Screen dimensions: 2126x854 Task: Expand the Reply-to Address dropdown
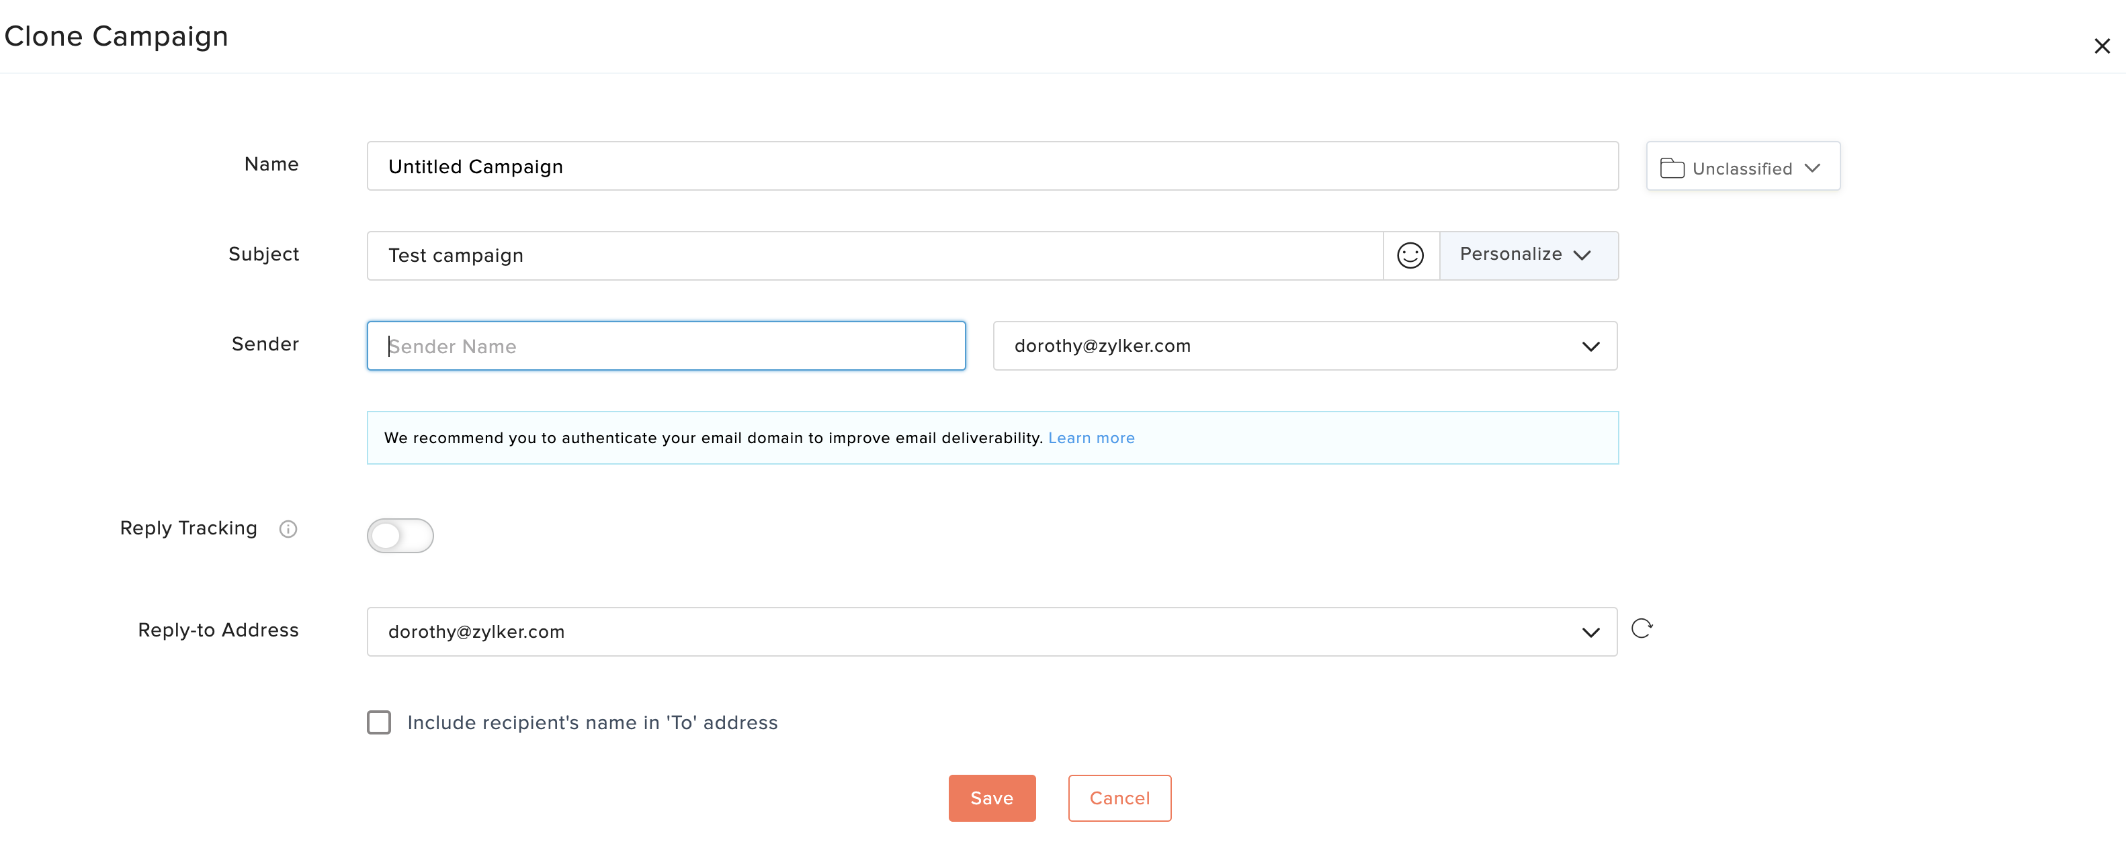pos(1590,632)
